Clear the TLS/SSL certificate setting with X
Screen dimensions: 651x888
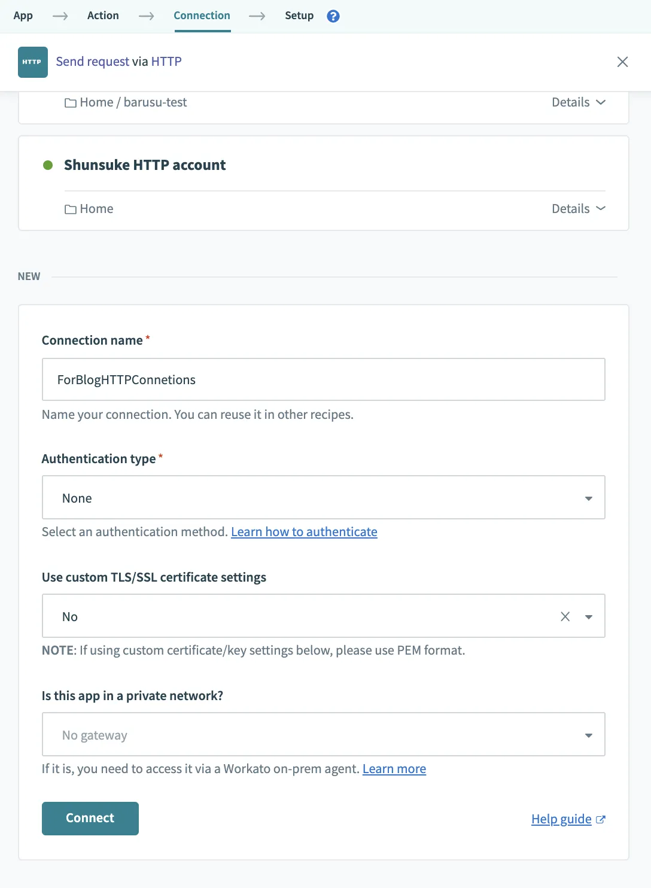(565, 616)
